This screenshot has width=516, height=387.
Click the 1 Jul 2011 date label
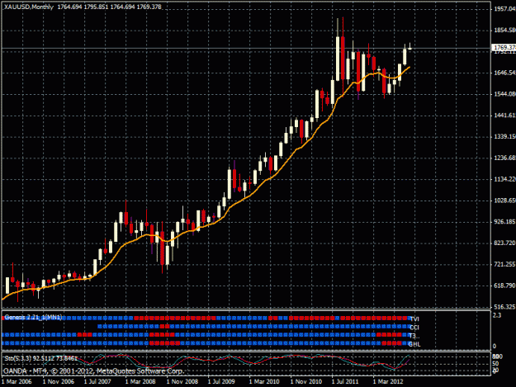coord(345,381)
